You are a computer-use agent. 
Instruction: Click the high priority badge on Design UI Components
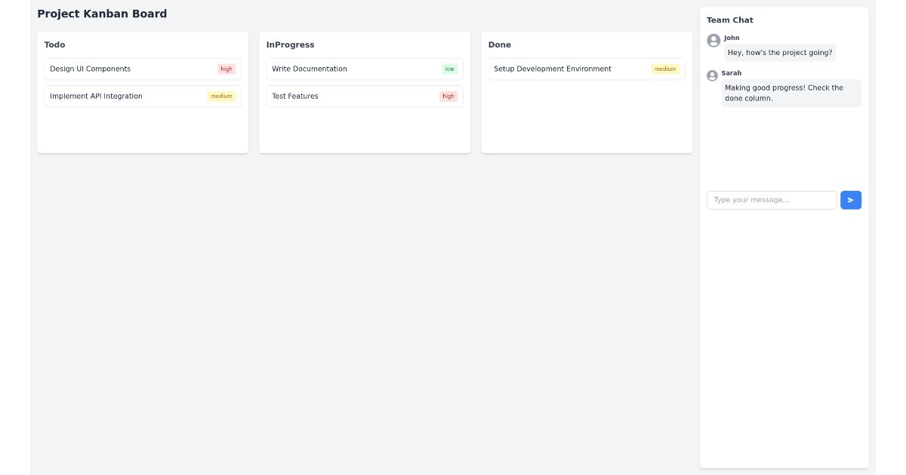[x=226, y=69]
